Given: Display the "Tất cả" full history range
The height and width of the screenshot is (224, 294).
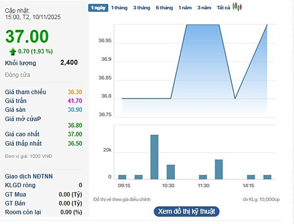Looking at the screenshot, I should pos(223,8).
